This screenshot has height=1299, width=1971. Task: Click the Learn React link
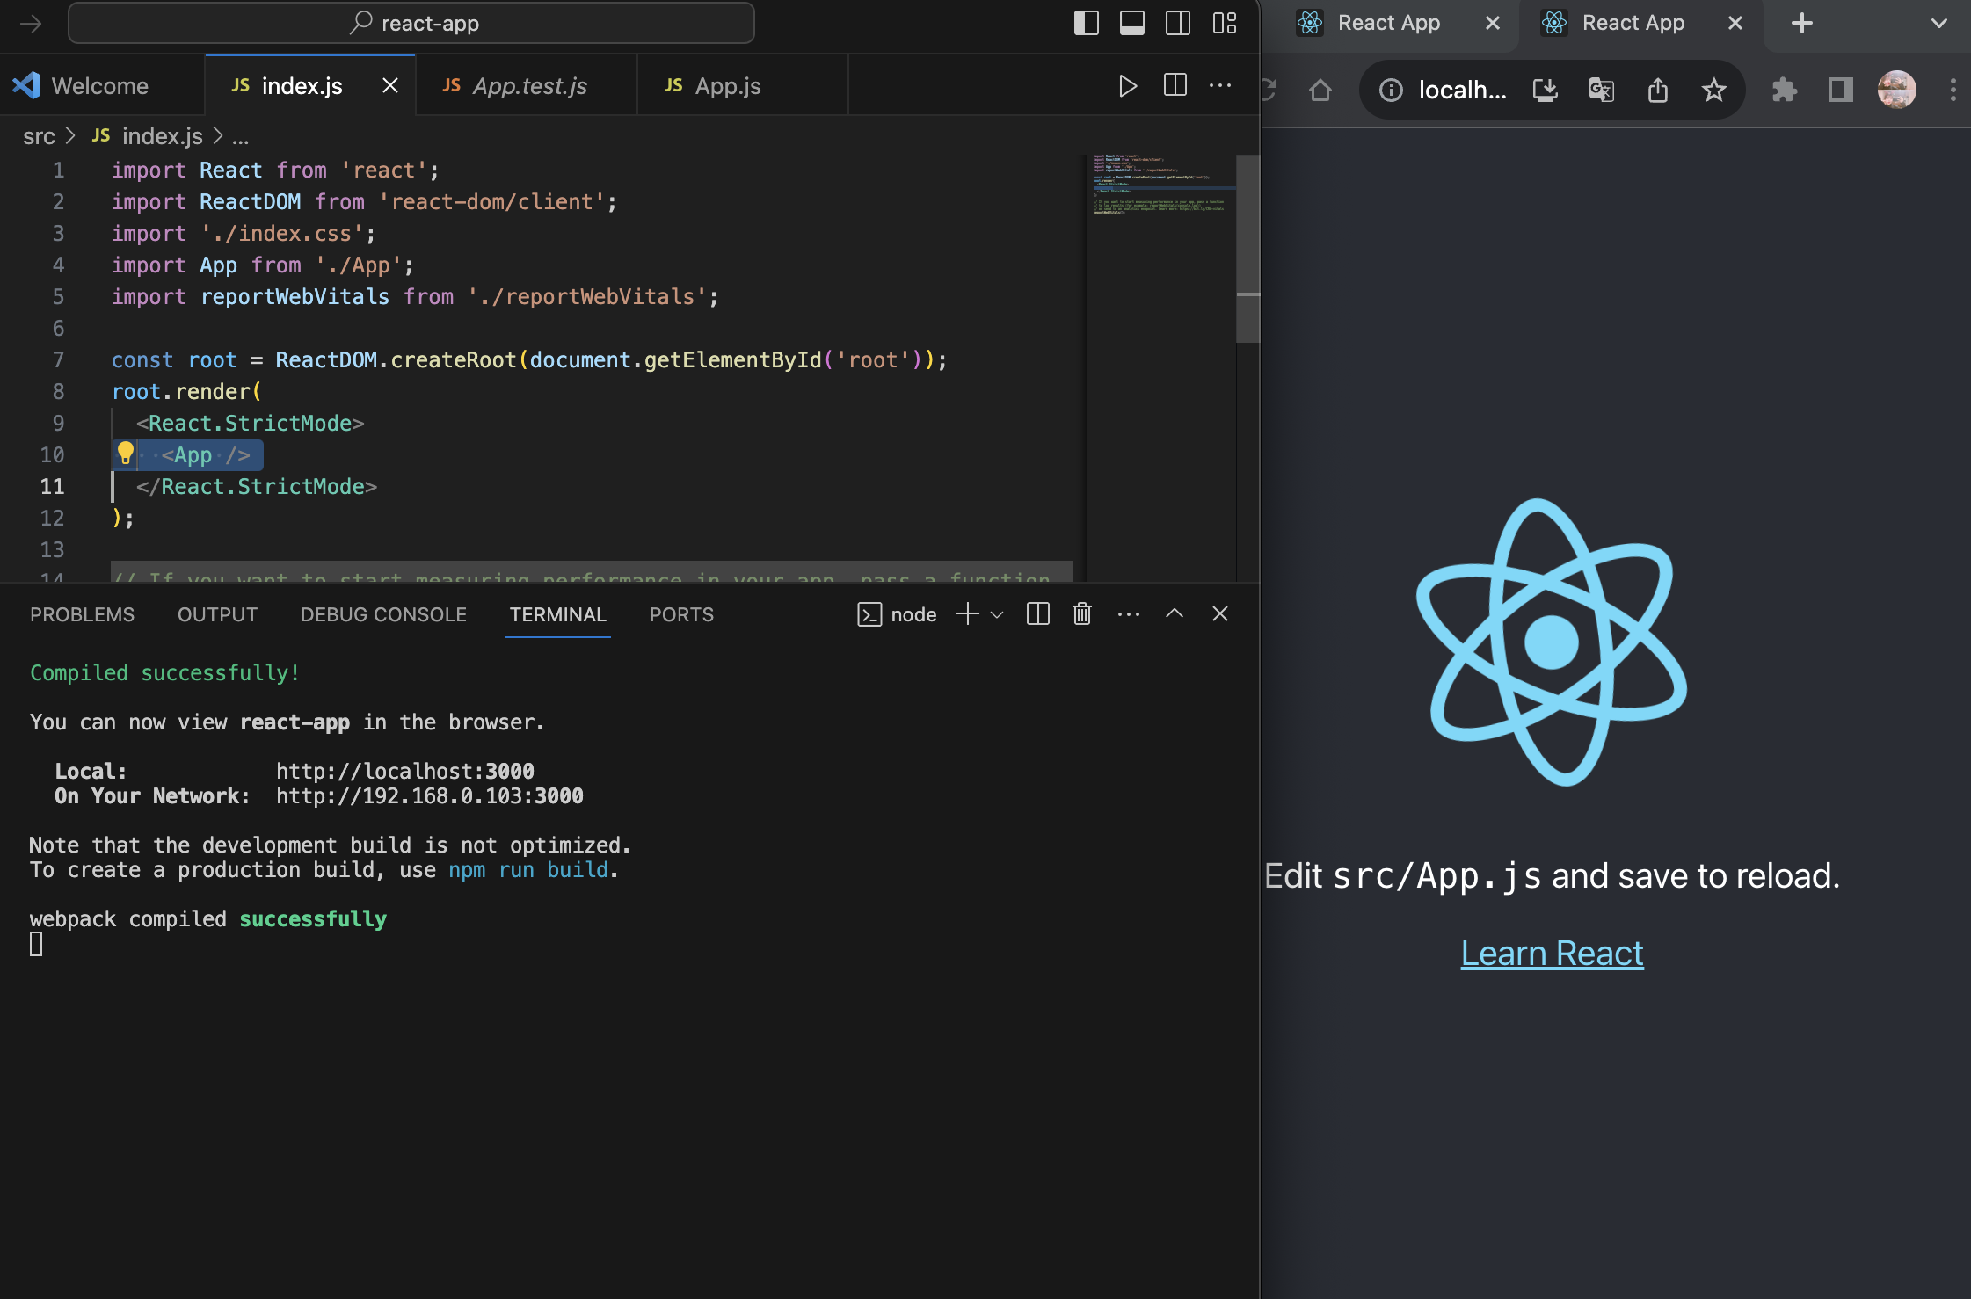[x=1552, y=954]
